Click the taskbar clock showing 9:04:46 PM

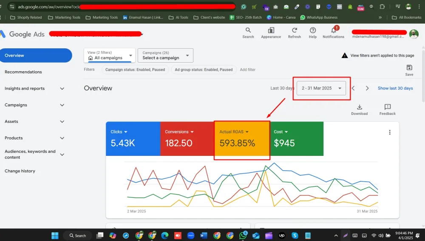click(x=404, y=235)
